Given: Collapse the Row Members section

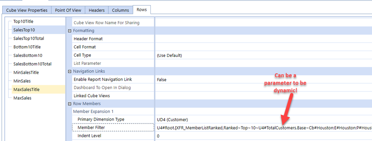Looking at the screenshot, I should point(70,104).
